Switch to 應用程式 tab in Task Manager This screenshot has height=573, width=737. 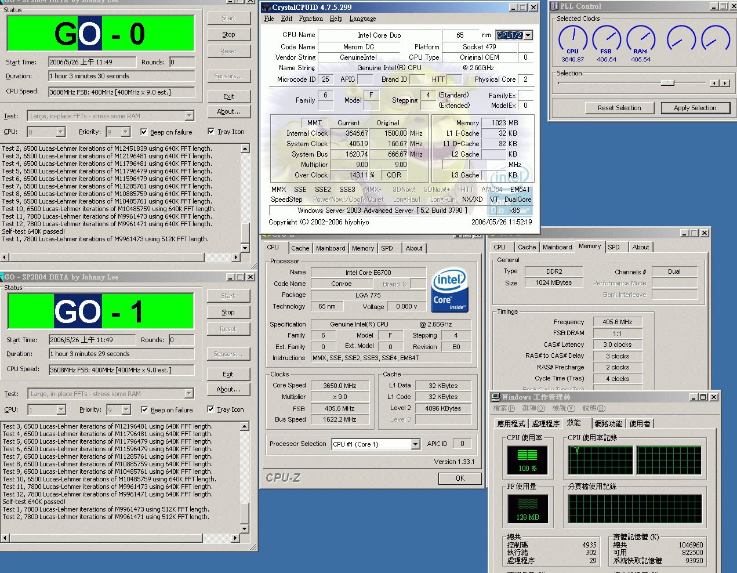[511, 424]
